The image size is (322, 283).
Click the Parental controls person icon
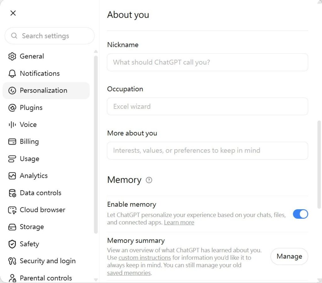point(12,278)
